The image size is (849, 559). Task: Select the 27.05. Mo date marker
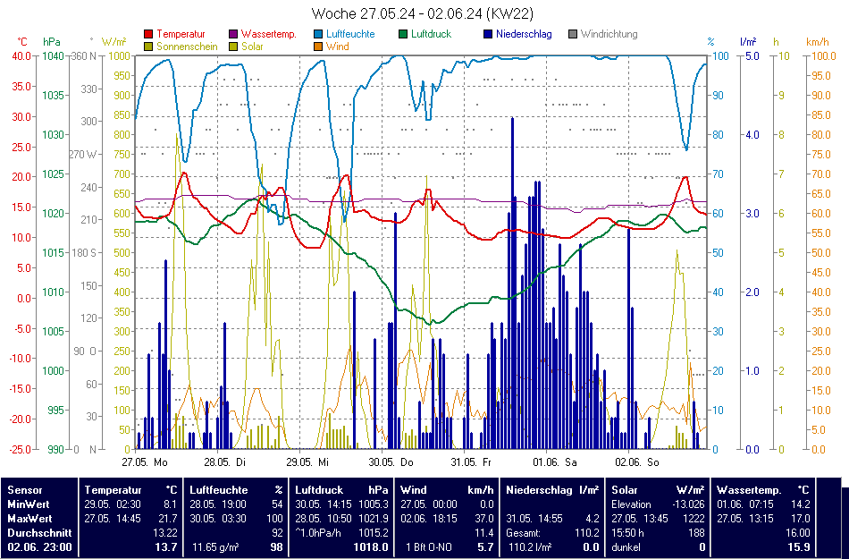pos(145,462)
